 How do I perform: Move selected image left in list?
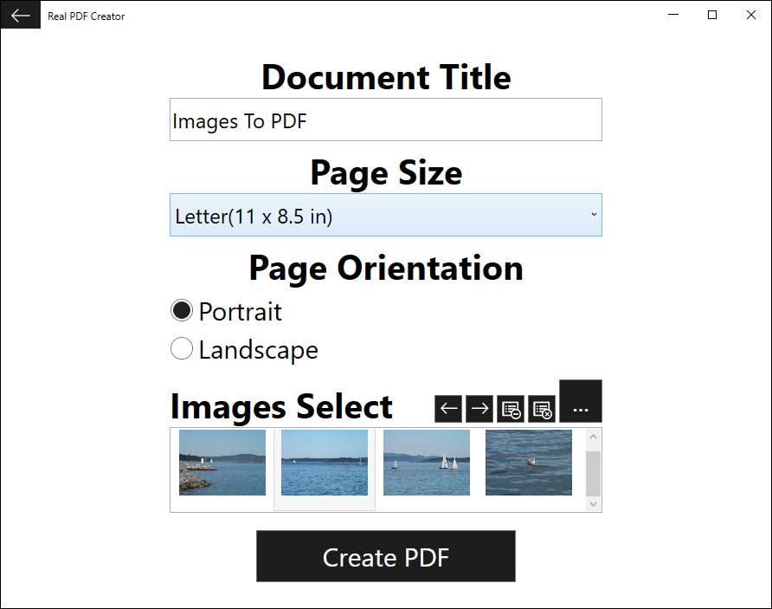coord(448,409)
